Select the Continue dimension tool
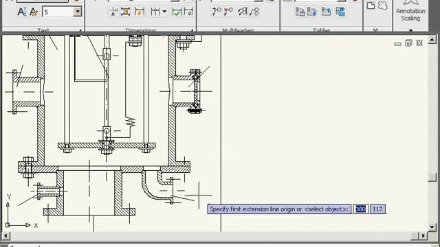Viewport: 440px width, 247px height. 155,12
